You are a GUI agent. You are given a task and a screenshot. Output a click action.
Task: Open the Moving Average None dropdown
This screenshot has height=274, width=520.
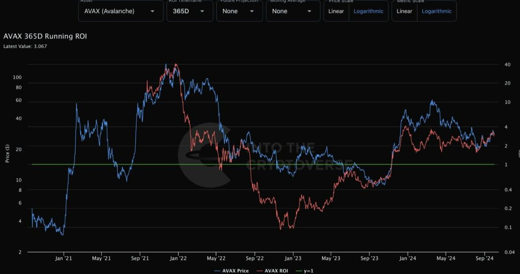293,11
